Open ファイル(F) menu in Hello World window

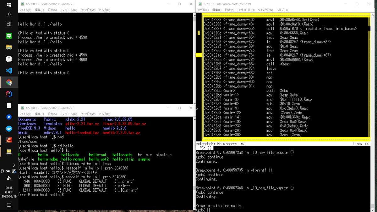click(x=25, y=10)
